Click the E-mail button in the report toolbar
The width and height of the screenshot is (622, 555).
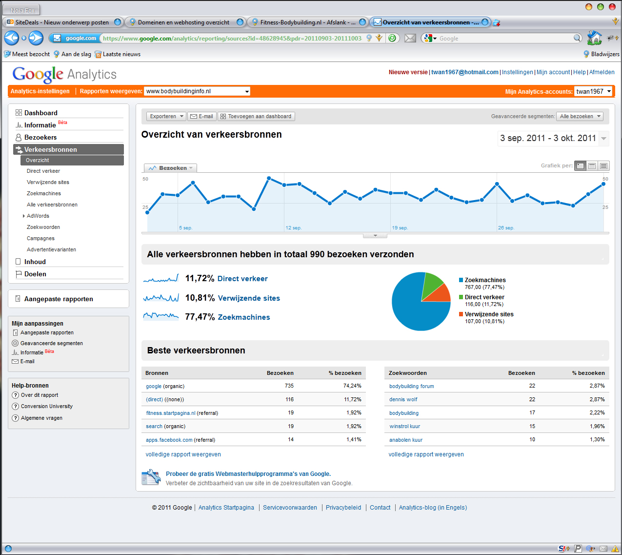[x=201, y=116]
